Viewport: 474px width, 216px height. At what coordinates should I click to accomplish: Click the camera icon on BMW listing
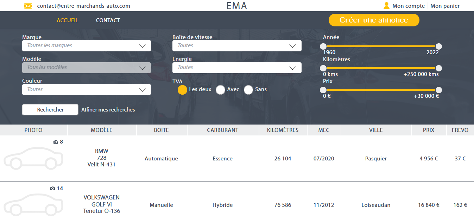(x=56, y=142)
